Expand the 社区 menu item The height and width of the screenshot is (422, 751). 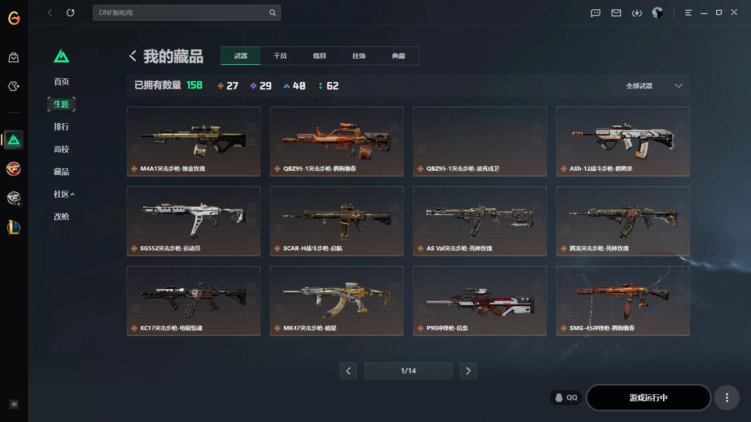tap(64, 194)
